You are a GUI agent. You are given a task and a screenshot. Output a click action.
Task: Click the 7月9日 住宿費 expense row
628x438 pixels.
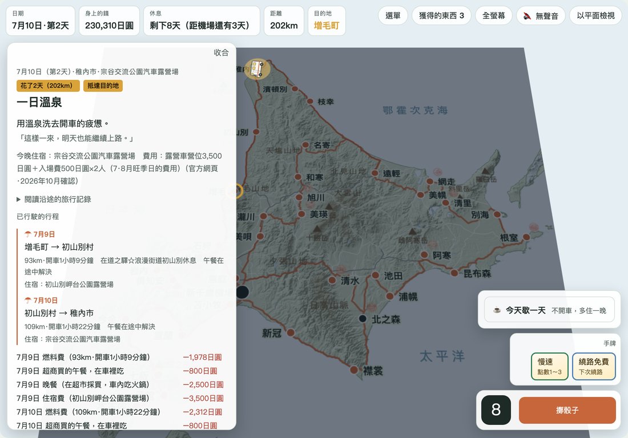tap(120, 399)
